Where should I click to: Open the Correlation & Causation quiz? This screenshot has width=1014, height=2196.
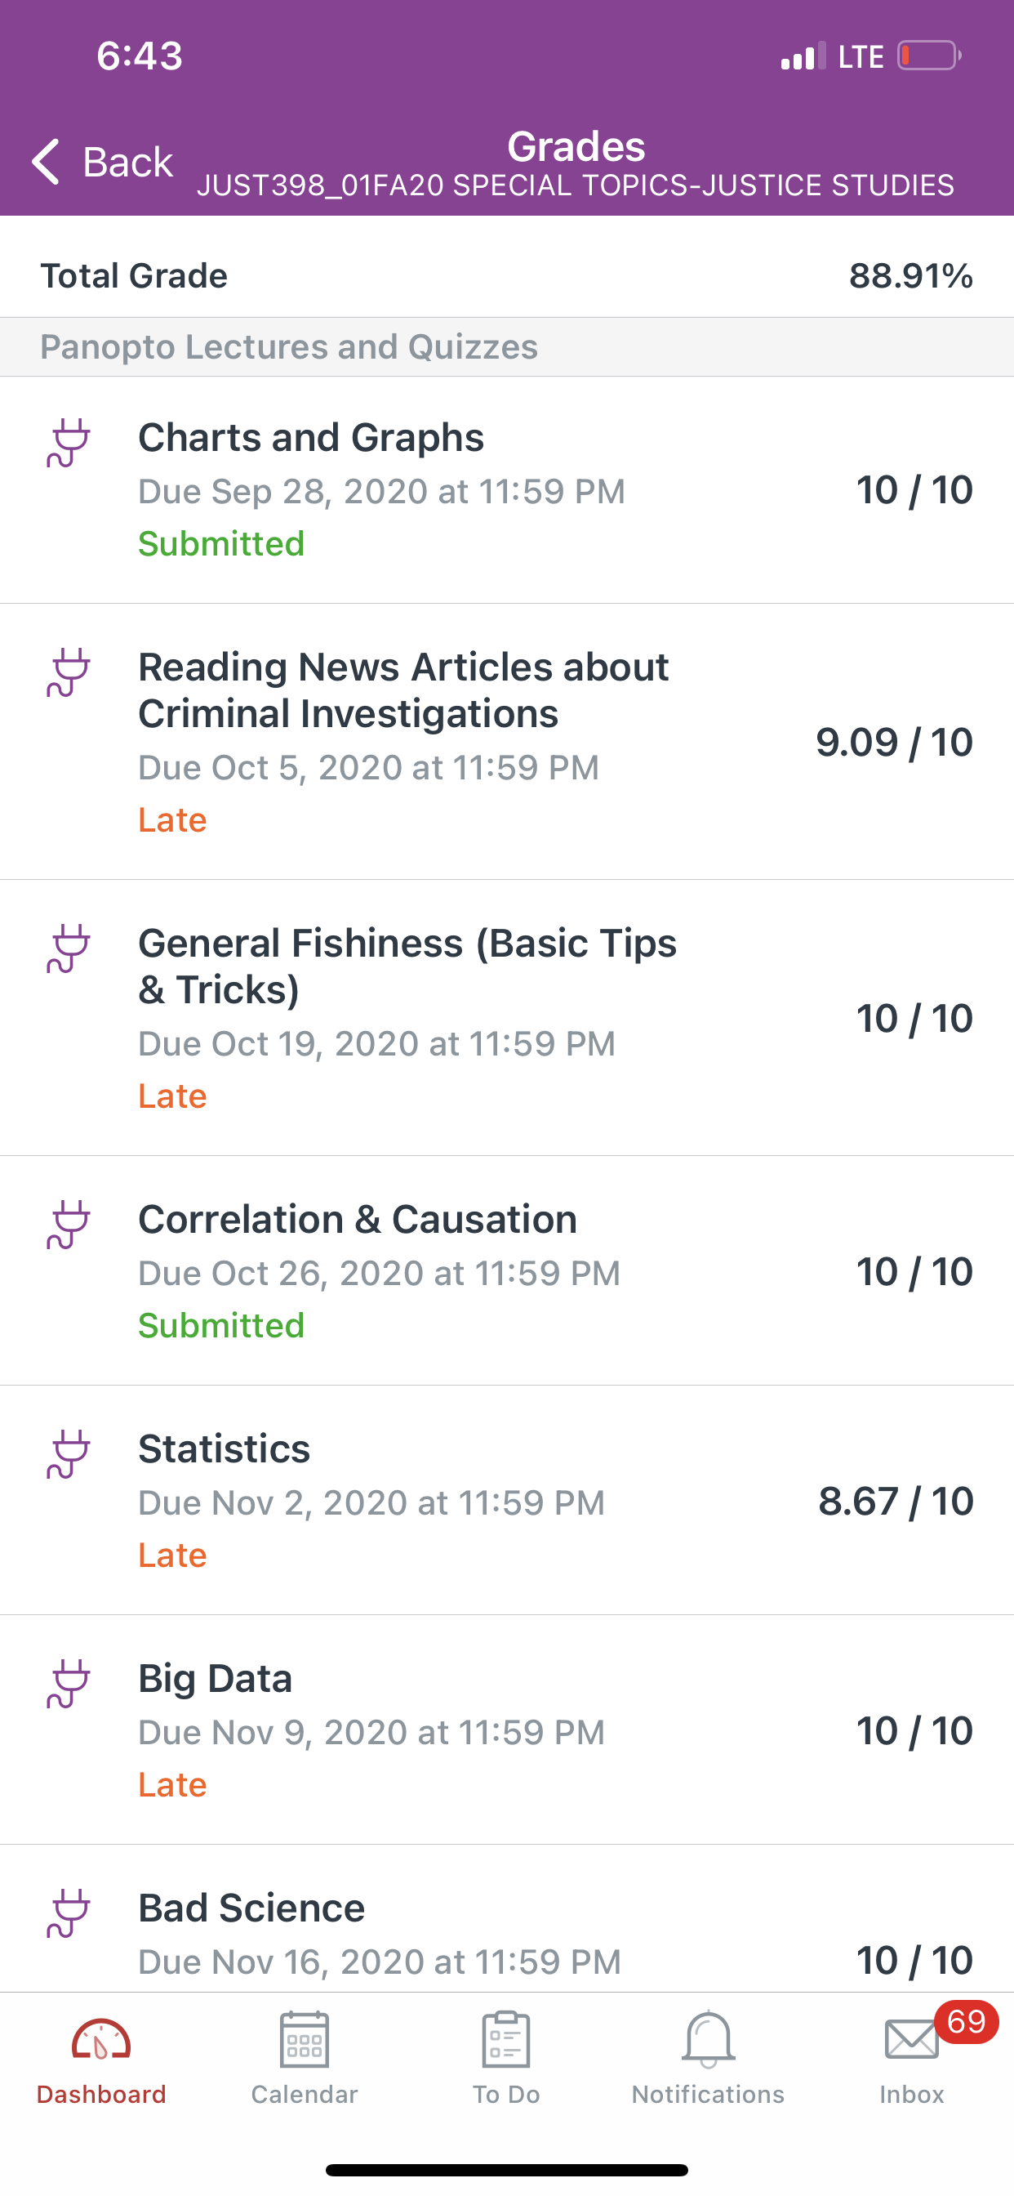(507, 1271)
